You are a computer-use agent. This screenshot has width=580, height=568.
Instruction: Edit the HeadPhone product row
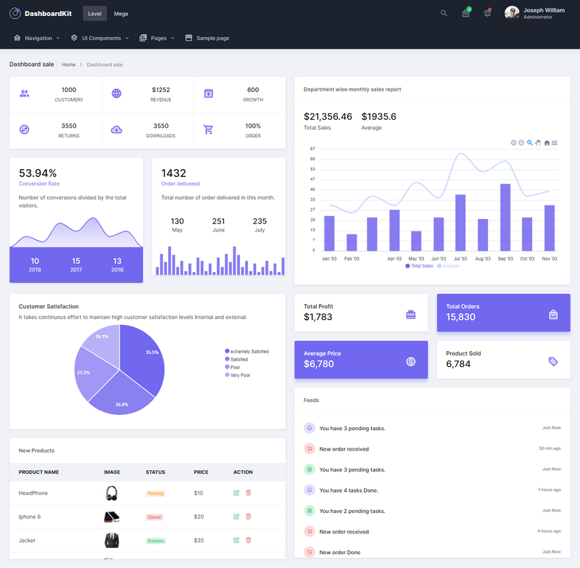pyautogui.click(x=236, y=493)
